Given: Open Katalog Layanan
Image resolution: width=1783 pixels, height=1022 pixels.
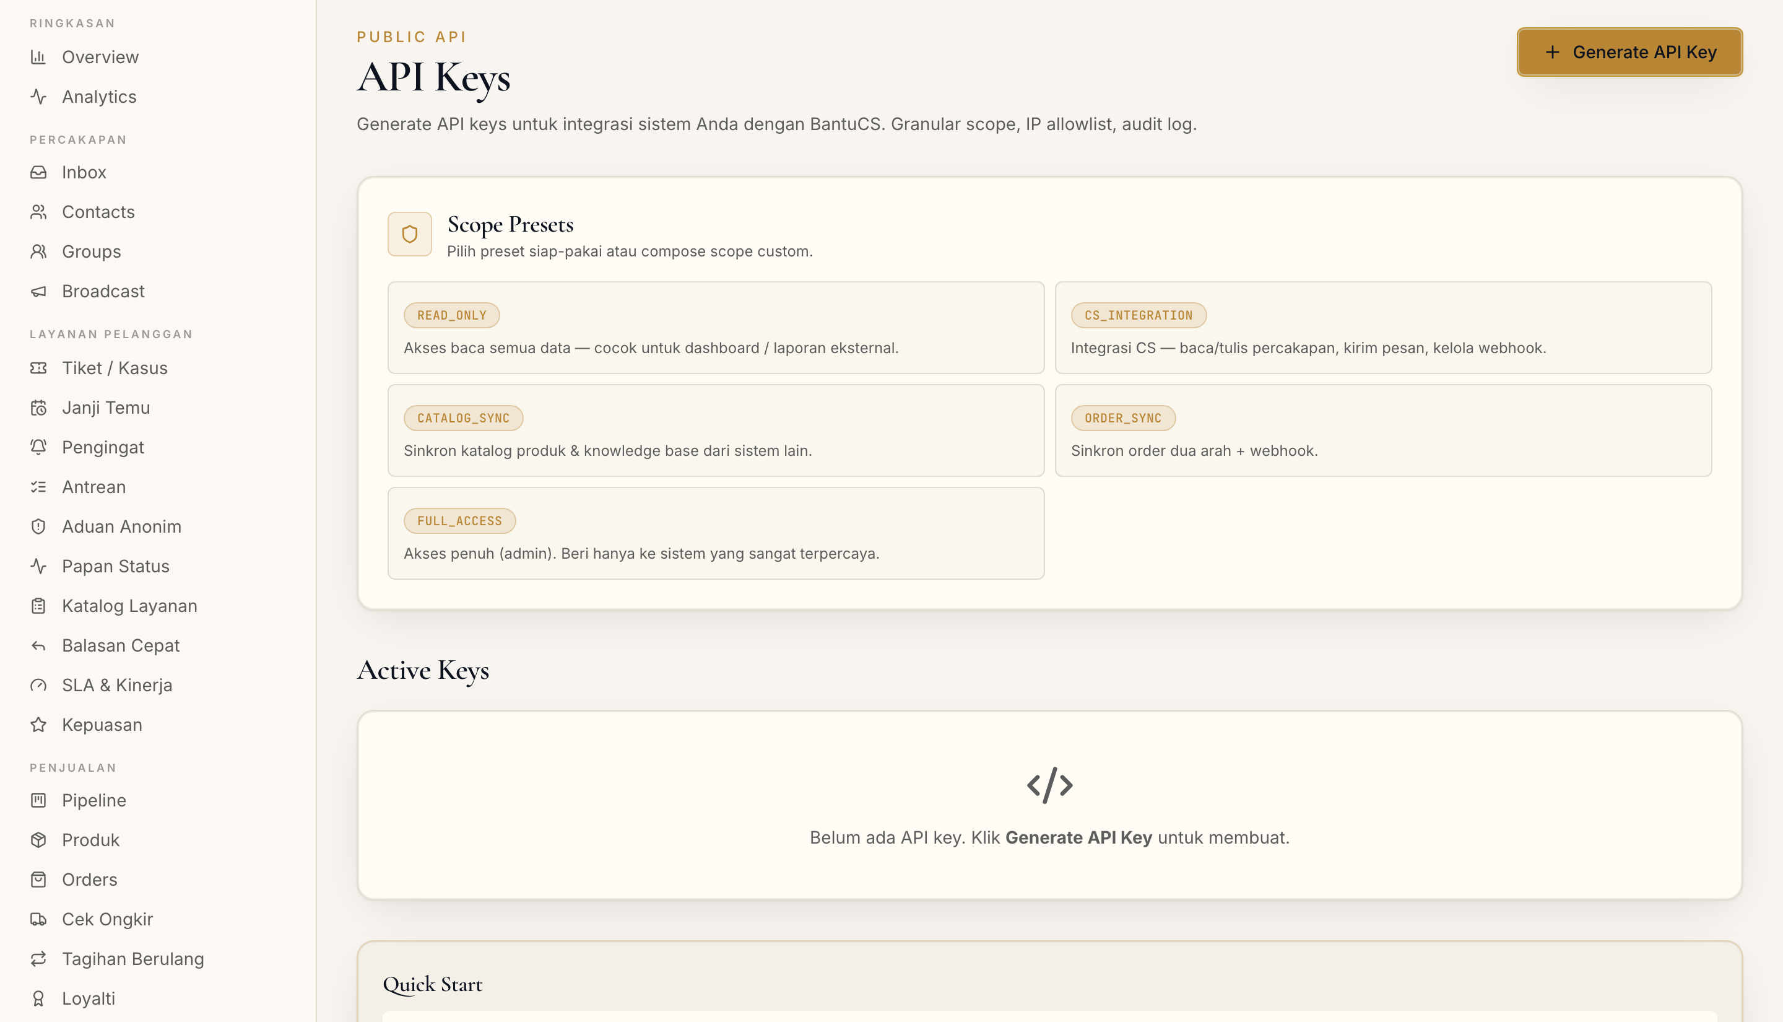Looking at the screenshot, I should point(130,606).
